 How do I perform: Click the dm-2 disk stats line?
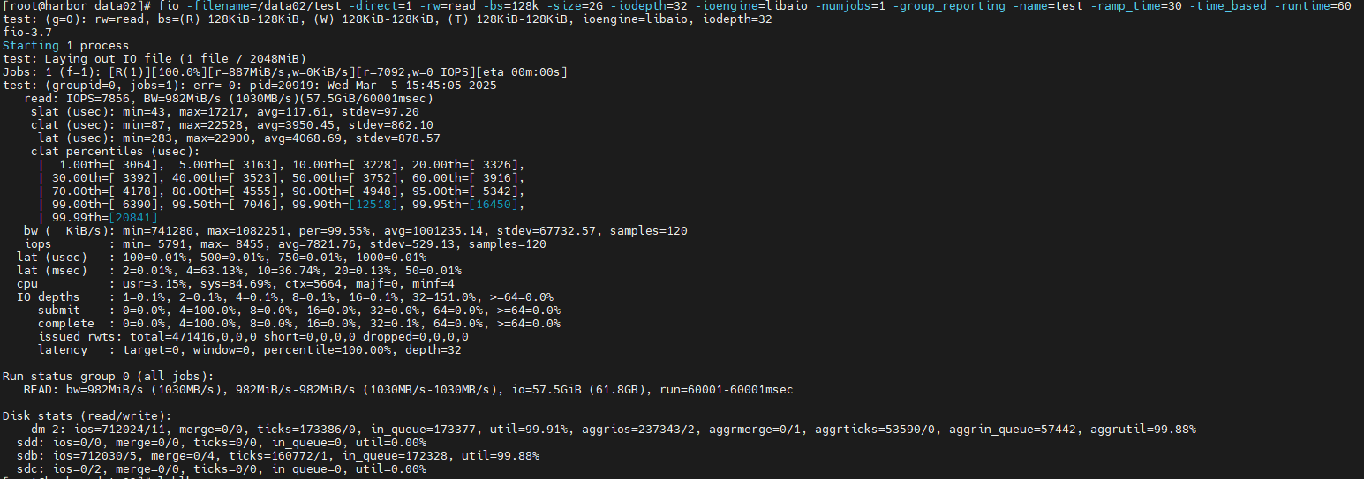click(614, 430)
